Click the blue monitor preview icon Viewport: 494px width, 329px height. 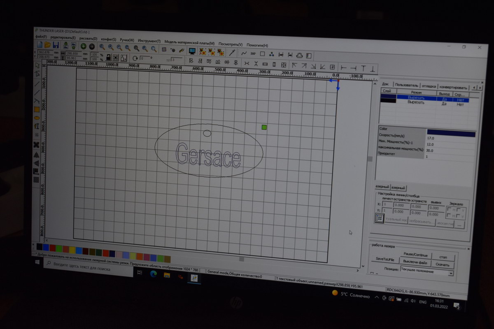click(191, 51)
